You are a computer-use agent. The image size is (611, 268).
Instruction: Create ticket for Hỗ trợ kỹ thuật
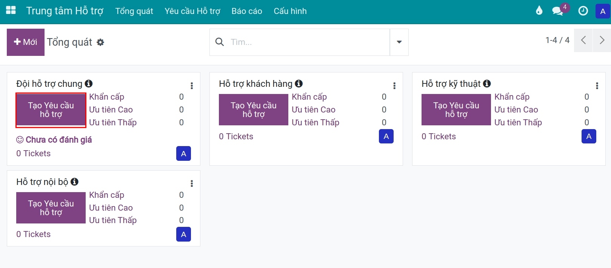456,110
